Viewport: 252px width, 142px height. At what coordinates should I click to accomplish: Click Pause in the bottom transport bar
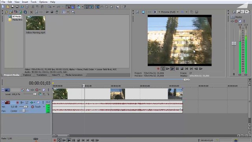(74, 140)
